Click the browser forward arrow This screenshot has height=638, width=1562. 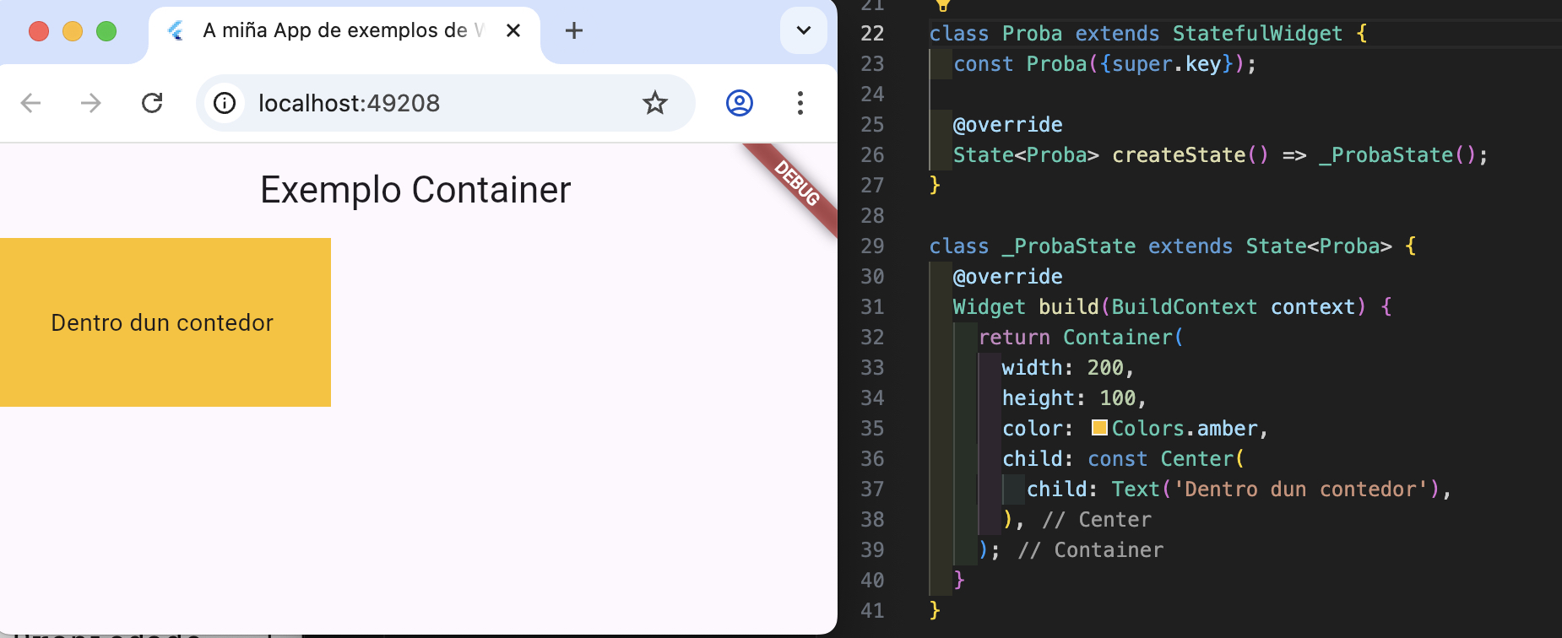tap(91, 103)
